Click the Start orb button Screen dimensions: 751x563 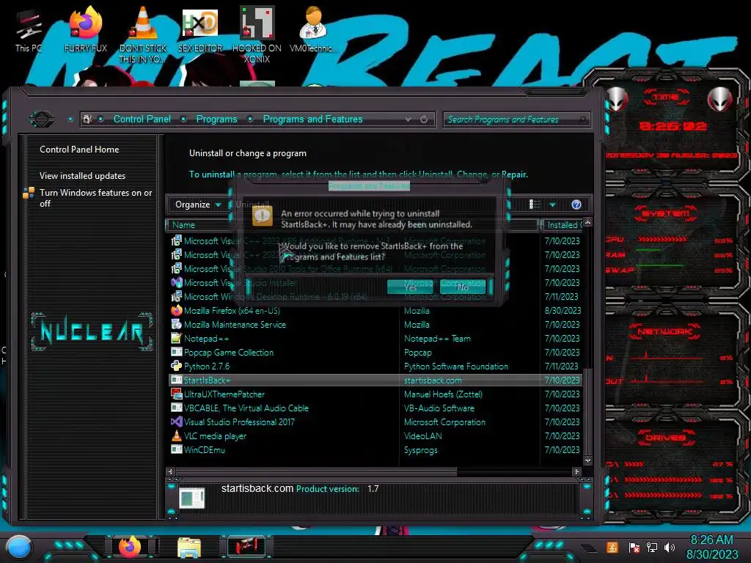19,547
